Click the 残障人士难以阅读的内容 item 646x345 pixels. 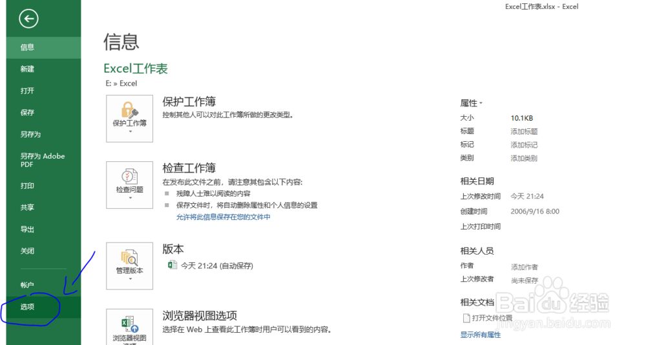pyautogui.click(x=213, y=193)
